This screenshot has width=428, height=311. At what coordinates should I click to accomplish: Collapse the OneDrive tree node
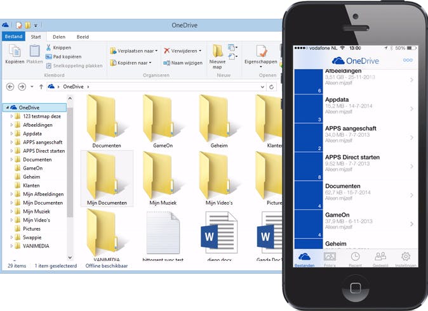point(8,108)
